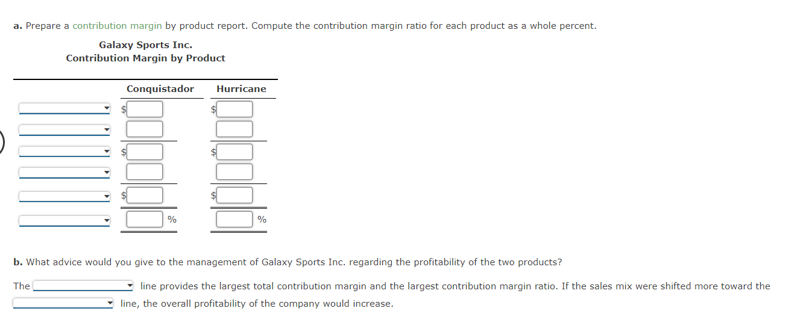
Task: Click Hurricane percent ratio input
Action: click(x=235, y=219)
